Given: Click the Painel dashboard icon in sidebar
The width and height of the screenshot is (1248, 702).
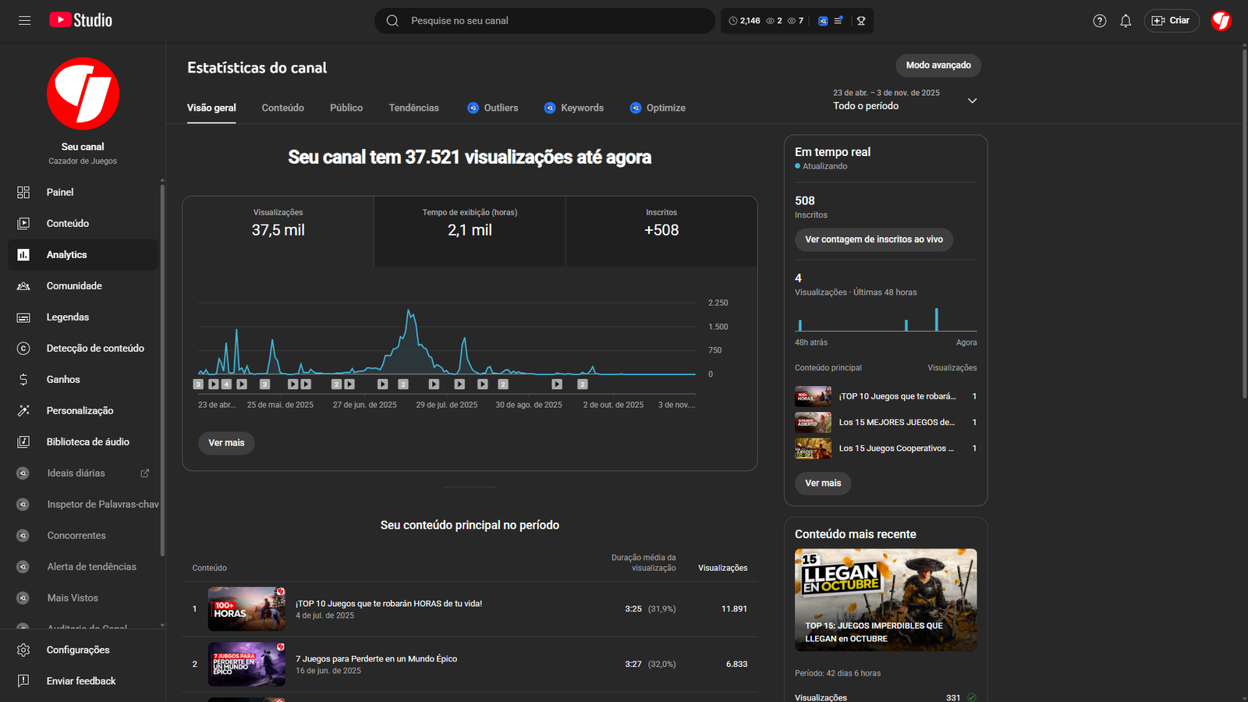Looking at the screenshot, I should click(x=23, y=193).
